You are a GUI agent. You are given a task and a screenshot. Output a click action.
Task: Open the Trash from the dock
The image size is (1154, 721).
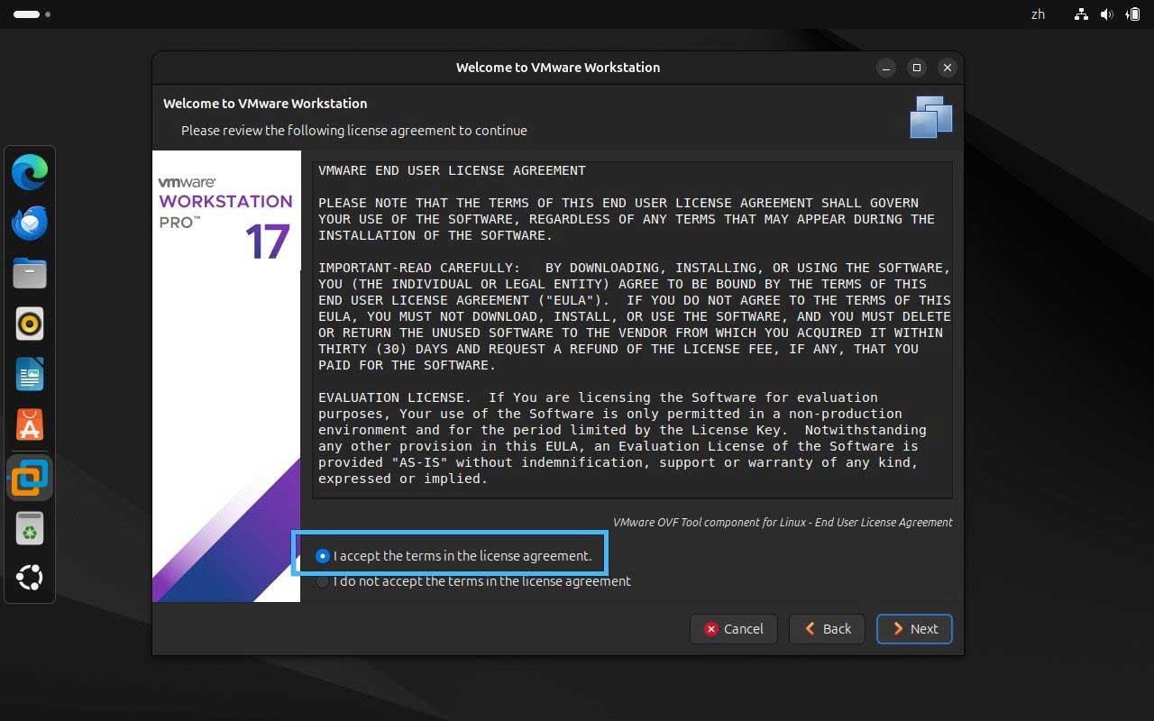[x=30, y=527]
